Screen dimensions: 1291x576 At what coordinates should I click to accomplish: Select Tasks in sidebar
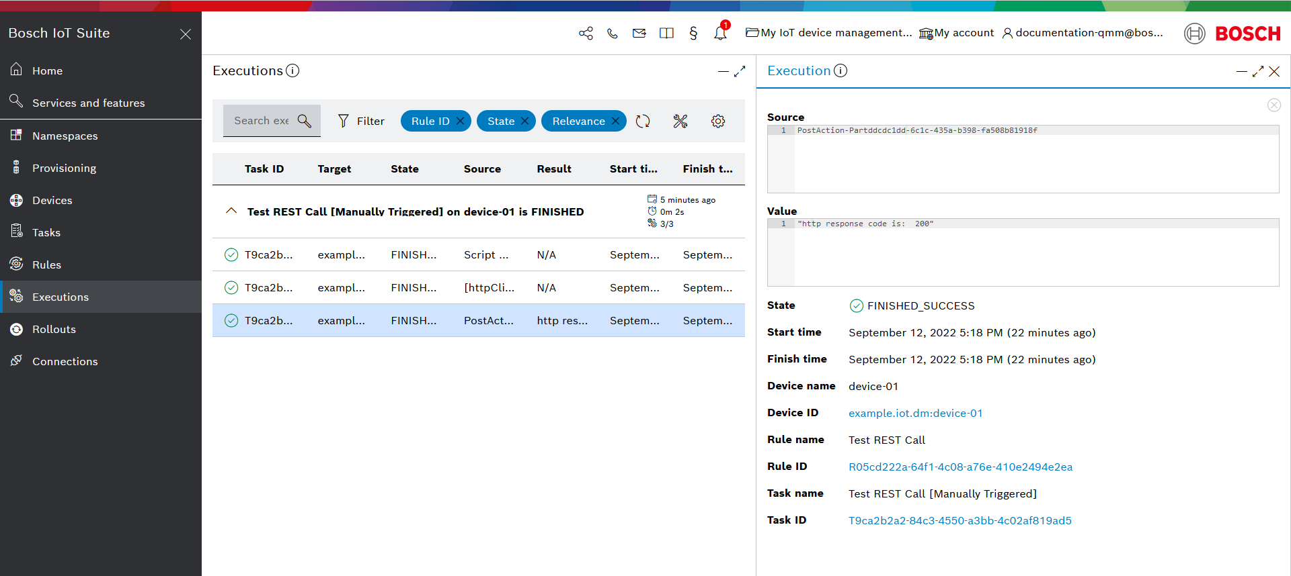(101, 232)
